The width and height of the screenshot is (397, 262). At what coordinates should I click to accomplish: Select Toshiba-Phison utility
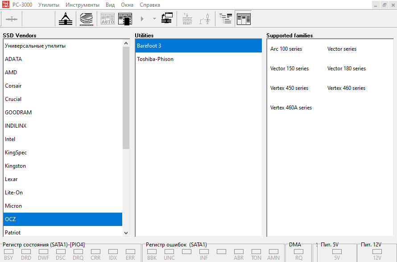click(x=198, y=59)
